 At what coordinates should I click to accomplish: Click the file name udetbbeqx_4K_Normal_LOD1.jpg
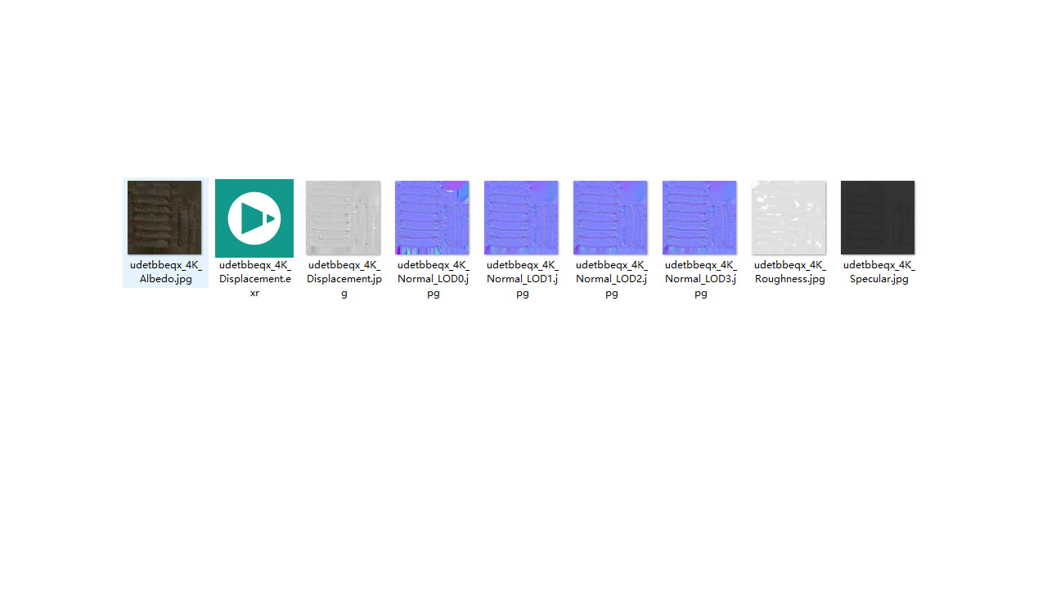pyautogui.click(x=522, y=279)
